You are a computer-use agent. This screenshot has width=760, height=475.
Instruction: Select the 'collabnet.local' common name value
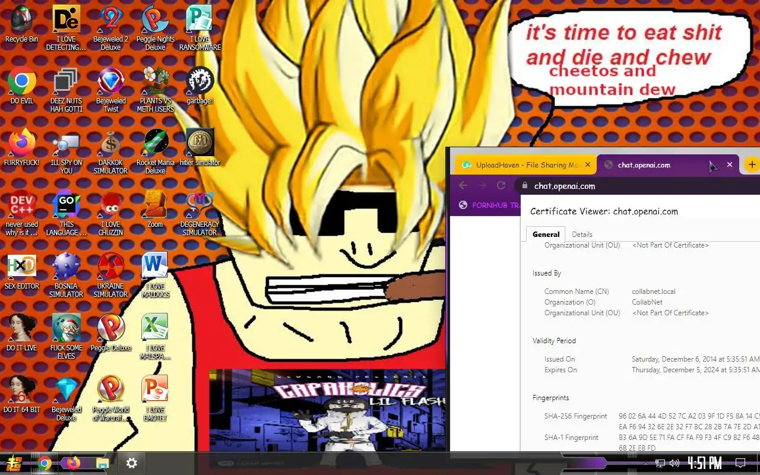pos(654,292)
